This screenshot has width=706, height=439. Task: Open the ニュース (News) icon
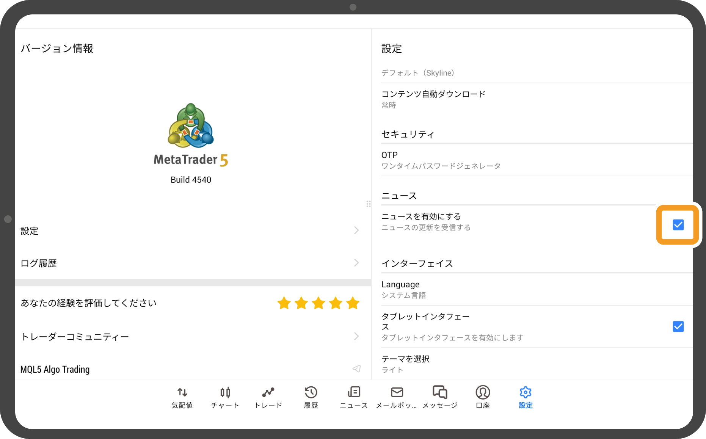pyautogui.click(x=353, y=396)
